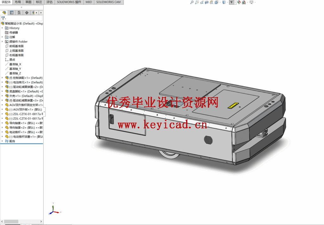The height and width of the screenshot is (225, 324).
Task: Select the 电动推杆活塞<1> part
Action: [x=24, y=137]
